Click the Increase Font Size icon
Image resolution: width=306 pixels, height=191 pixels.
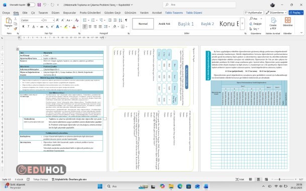click(57, 20)
